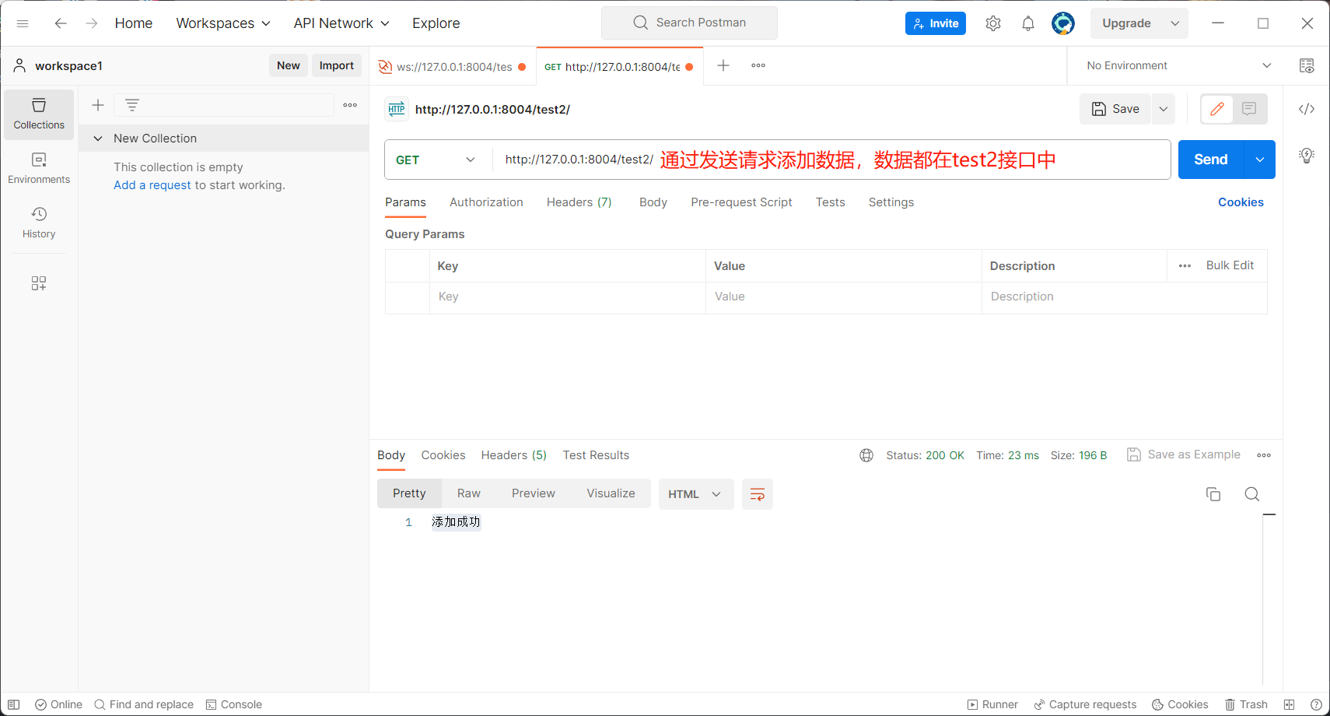
Task: Toggle the sidebar from the status bar
Action: click(x=13, y=704)
